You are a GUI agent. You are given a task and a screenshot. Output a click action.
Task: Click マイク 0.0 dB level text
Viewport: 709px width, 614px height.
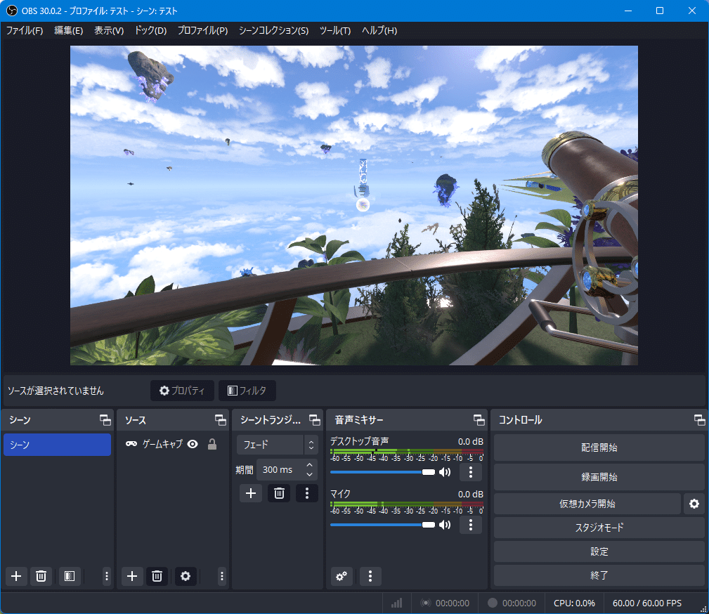[470, 495]
